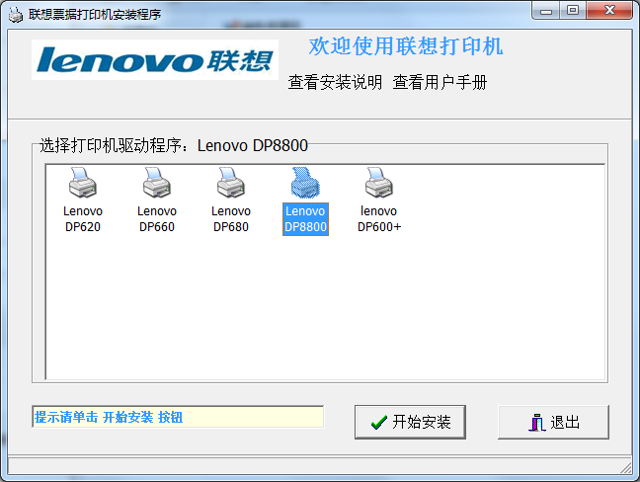
Task: Click the Lenovo 联想 logo banner
Action: (155, 59)
